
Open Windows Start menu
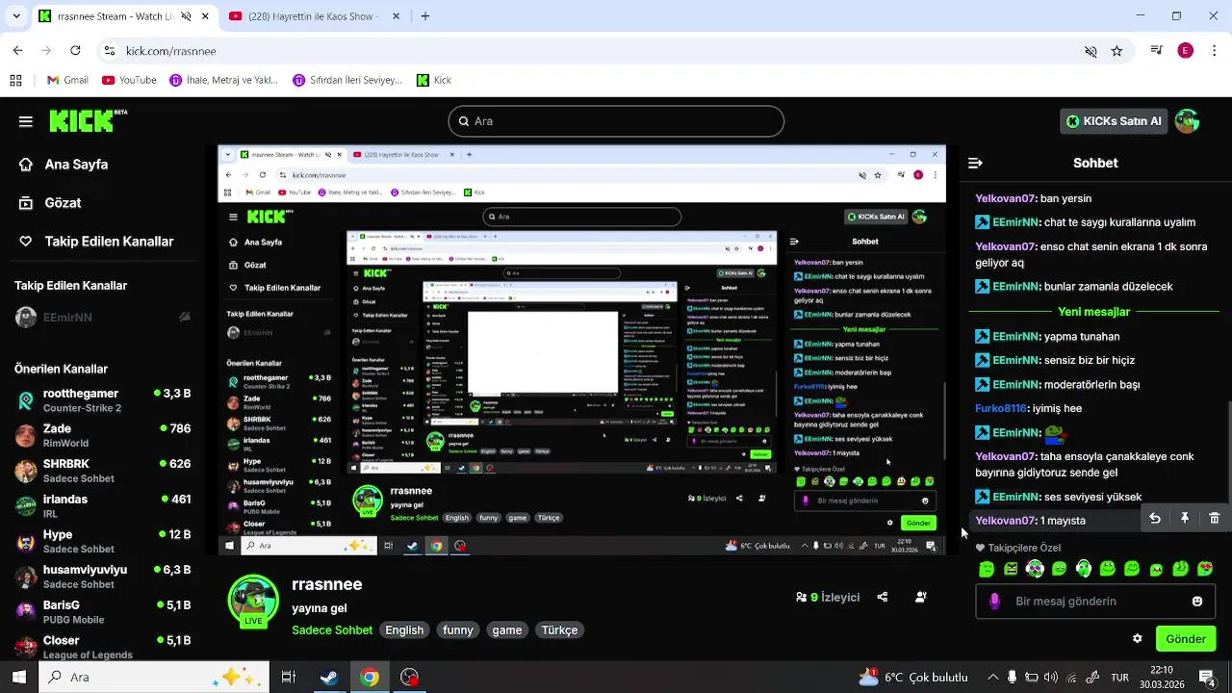[18, 678]
